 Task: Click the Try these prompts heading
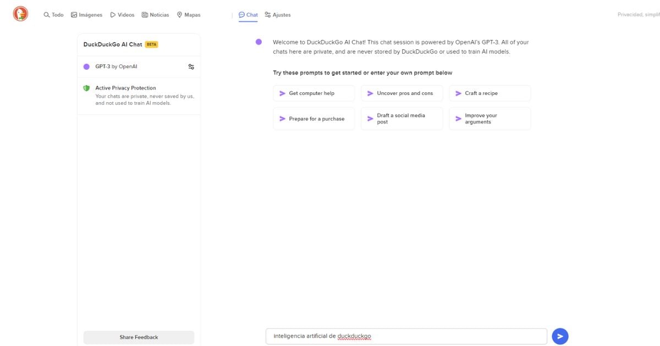362,72
